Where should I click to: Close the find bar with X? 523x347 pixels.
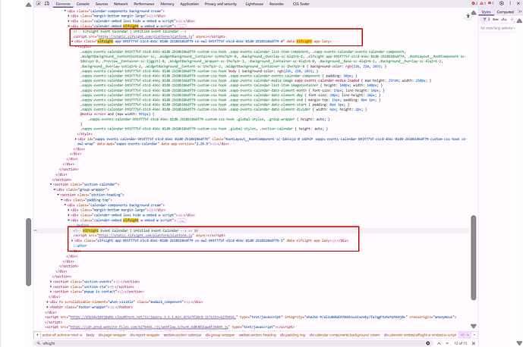pyautogui.click(x=474, y=343)
